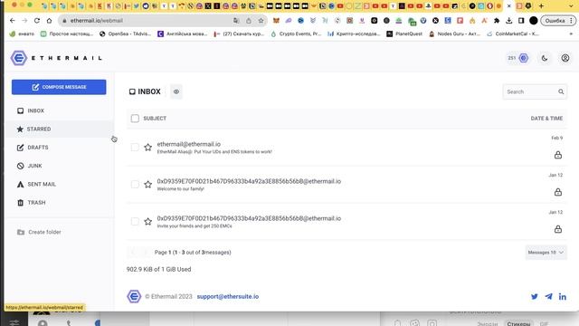Open 'Invite your friends and get 250 EMCs' message
The height and width of the screenshot is (326, 579).
click(x=346, y=221)
